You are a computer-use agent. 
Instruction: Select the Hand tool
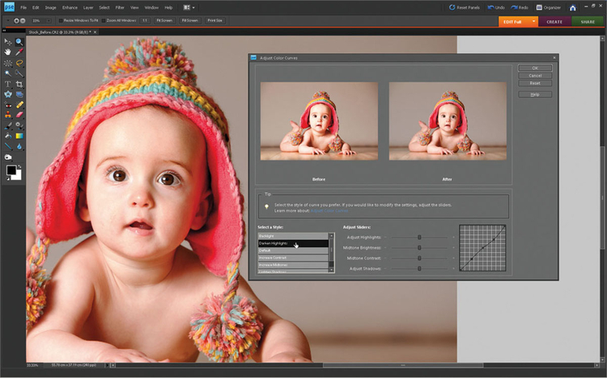8,52
